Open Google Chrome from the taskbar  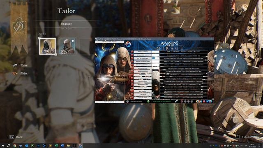15,146
